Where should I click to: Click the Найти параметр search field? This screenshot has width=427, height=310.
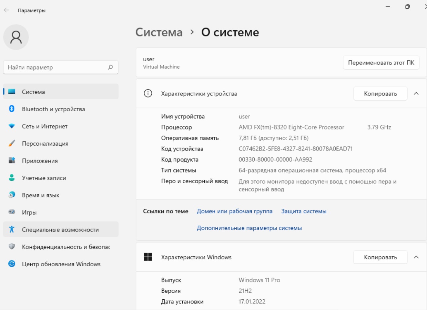[x=61, y=68]
